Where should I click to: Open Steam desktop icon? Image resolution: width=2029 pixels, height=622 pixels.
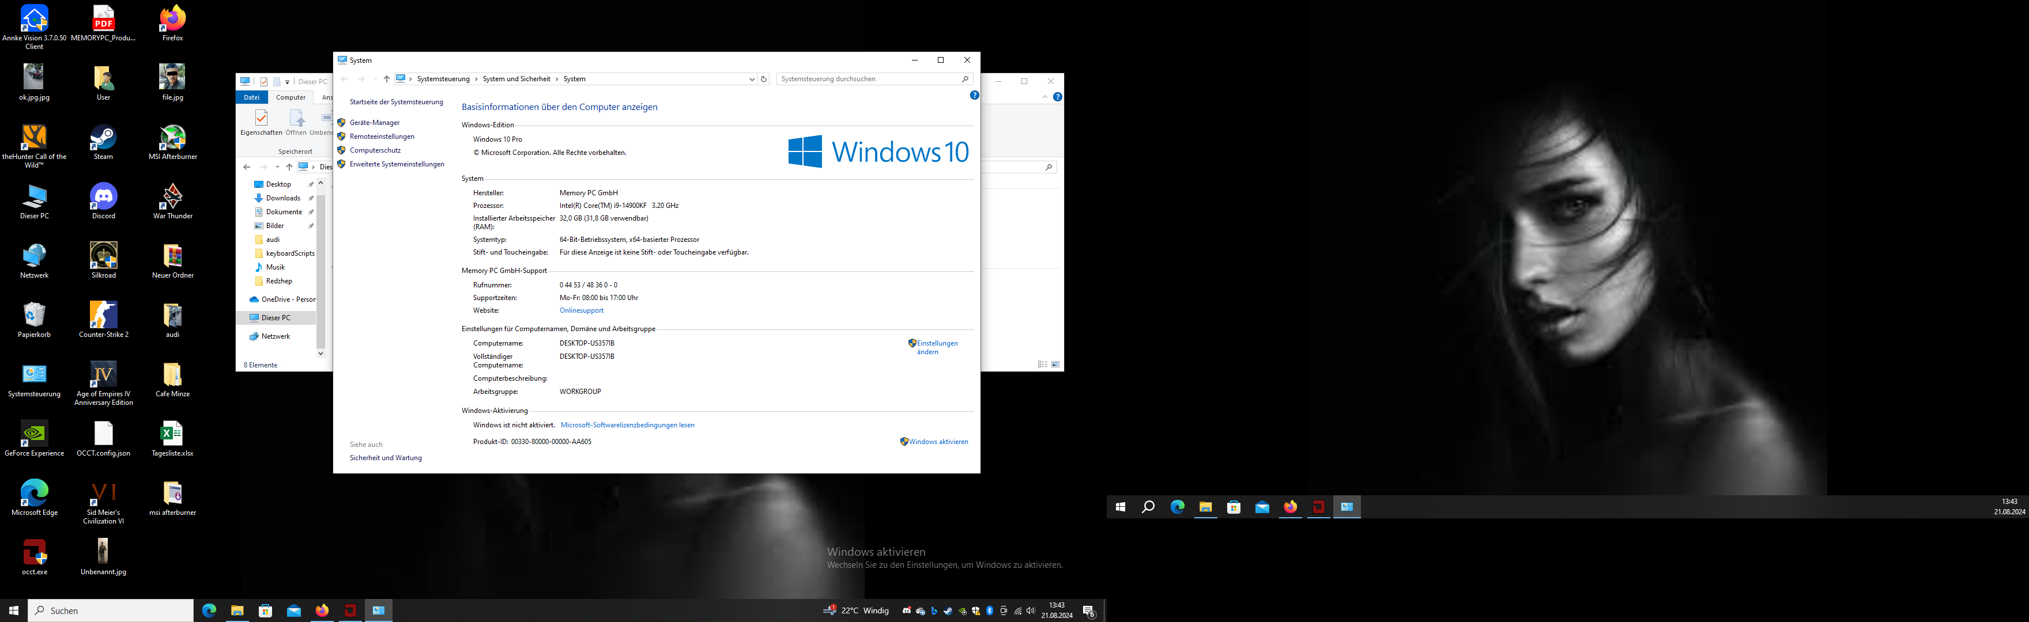pos(103,138)
